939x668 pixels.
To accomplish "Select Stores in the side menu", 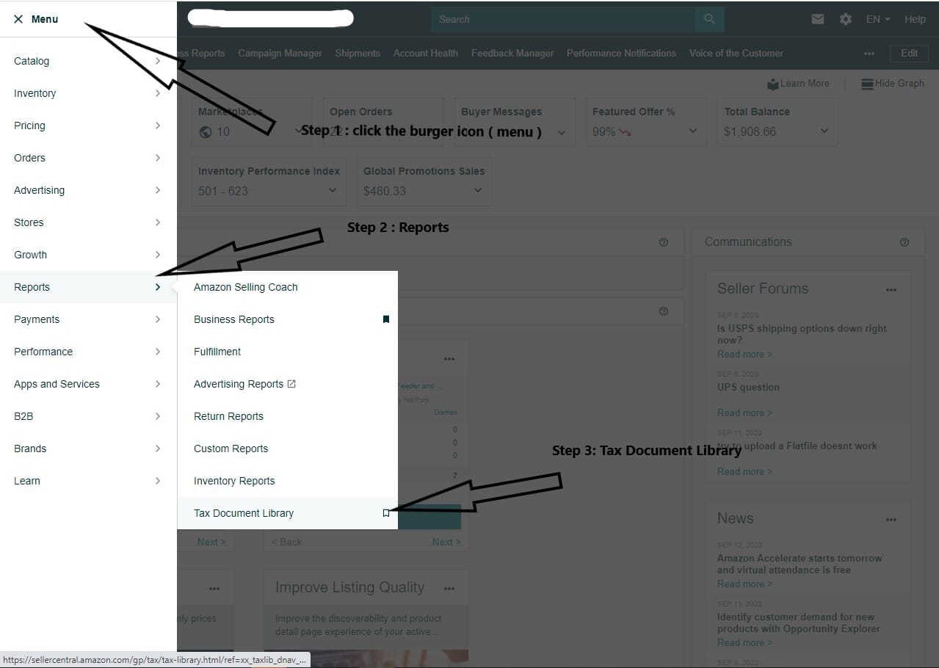I will pyautogui.click(x=88, y=222).
